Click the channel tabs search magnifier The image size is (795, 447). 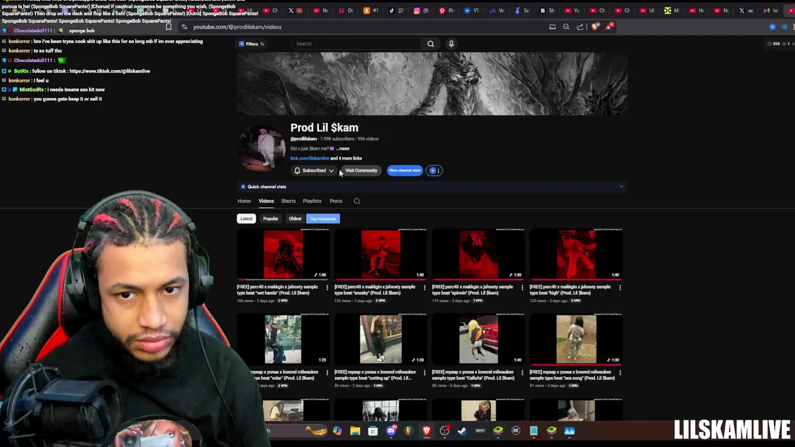(x=357, y=201)
